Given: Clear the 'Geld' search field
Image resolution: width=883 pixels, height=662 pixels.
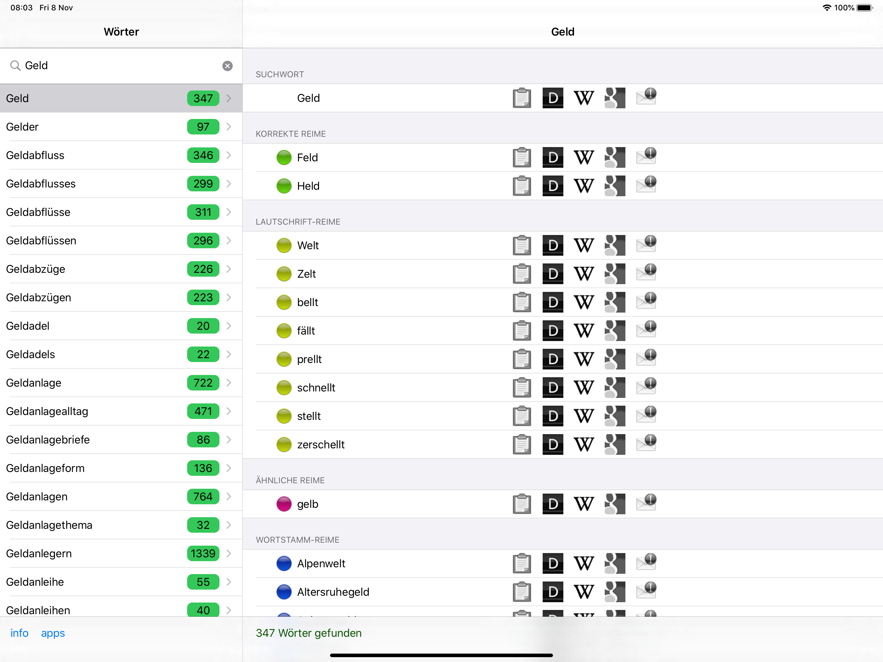Looking at the screenshot, I should [228, 66].
